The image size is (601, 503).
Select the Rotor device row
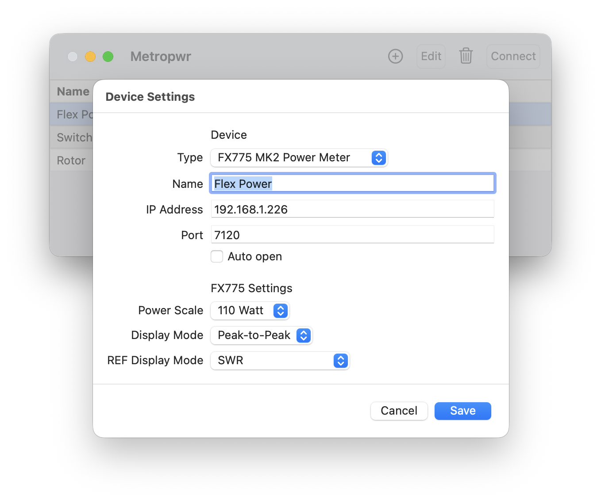click(71, 160)
